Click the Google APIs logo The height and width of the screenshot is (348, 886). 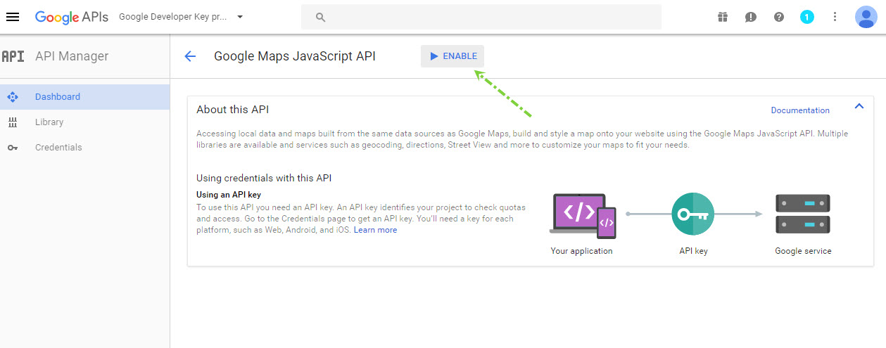(x=72, y=17)
